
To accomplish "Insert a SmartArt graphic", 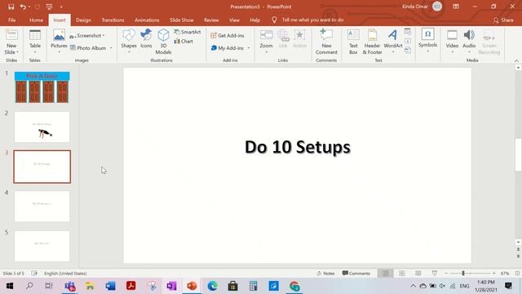I will pos(188,32).
